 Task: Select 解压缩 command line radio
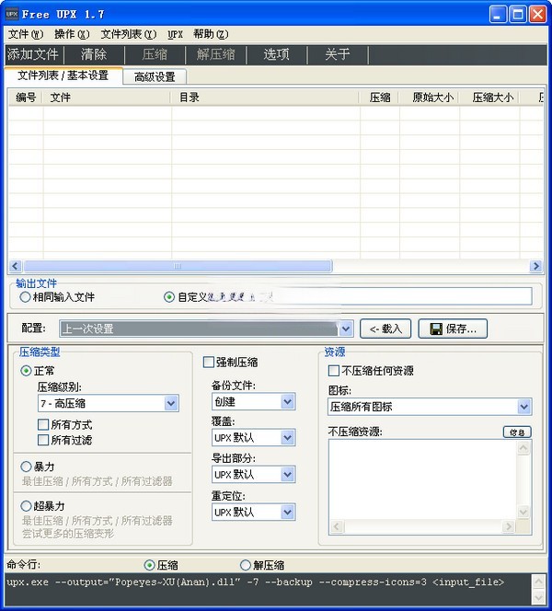pyautogui.click(x=262, y=565)
